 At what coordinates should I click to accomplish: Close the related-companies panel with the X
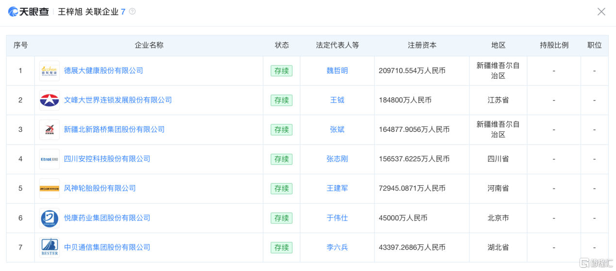coord(601,12)
